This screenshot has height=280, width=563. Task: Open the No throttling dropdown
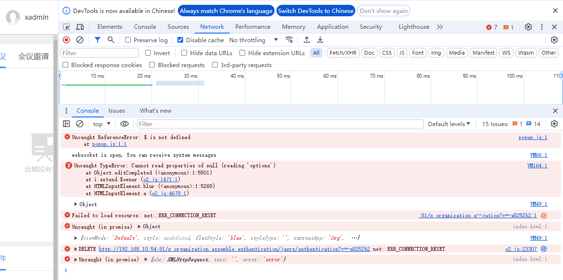253,40
